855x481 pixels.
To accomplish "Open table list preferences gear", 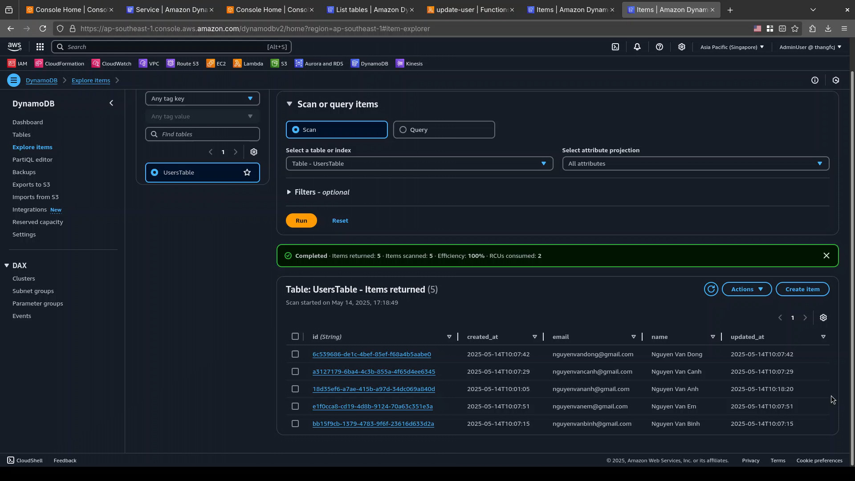I will point(254,152).
